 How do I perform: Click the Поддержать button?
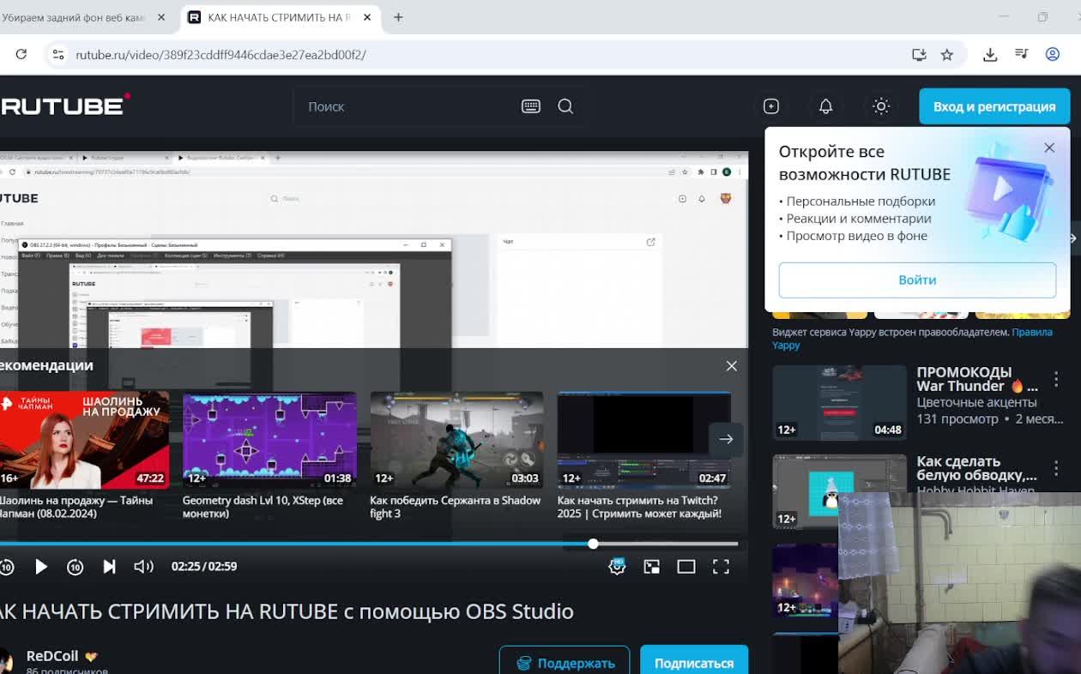[x=565, y=663]
